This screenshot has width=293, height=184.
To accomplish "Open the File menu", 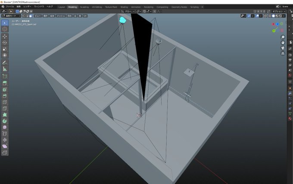I will pos(10,6).
